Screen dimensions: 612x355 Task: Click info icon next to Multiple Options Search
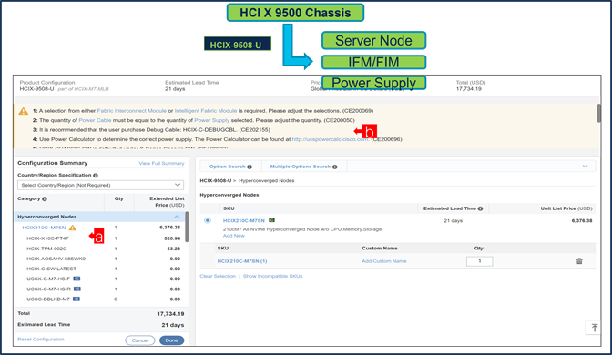[335, 167]
